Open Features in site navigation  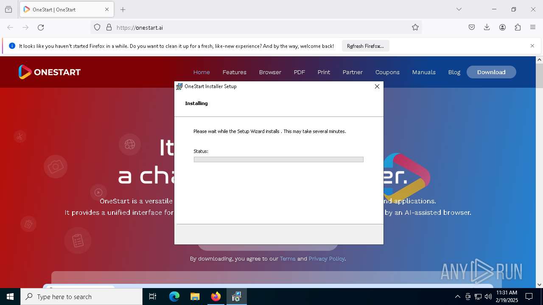tap(235, 72)
